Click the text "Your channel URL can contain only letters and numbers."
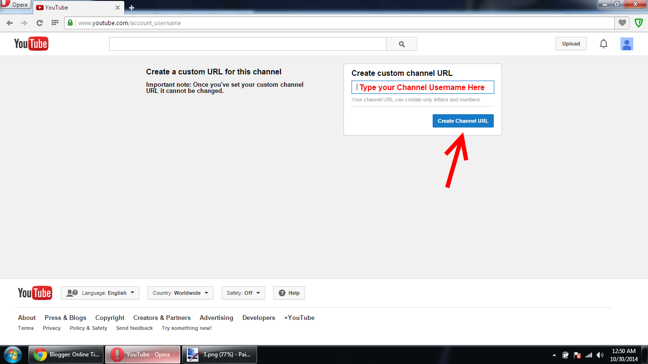 tap(416, 100)
